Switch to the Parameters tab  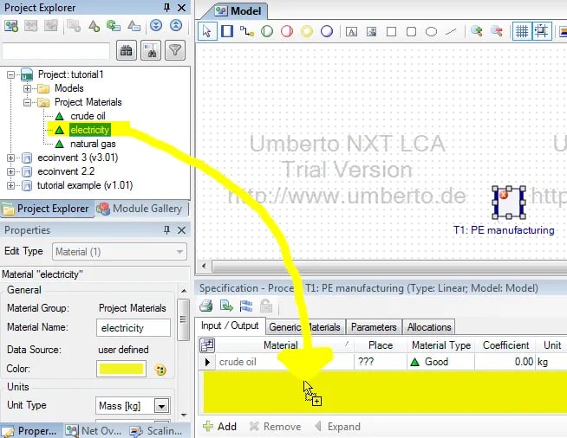(374, 327)
